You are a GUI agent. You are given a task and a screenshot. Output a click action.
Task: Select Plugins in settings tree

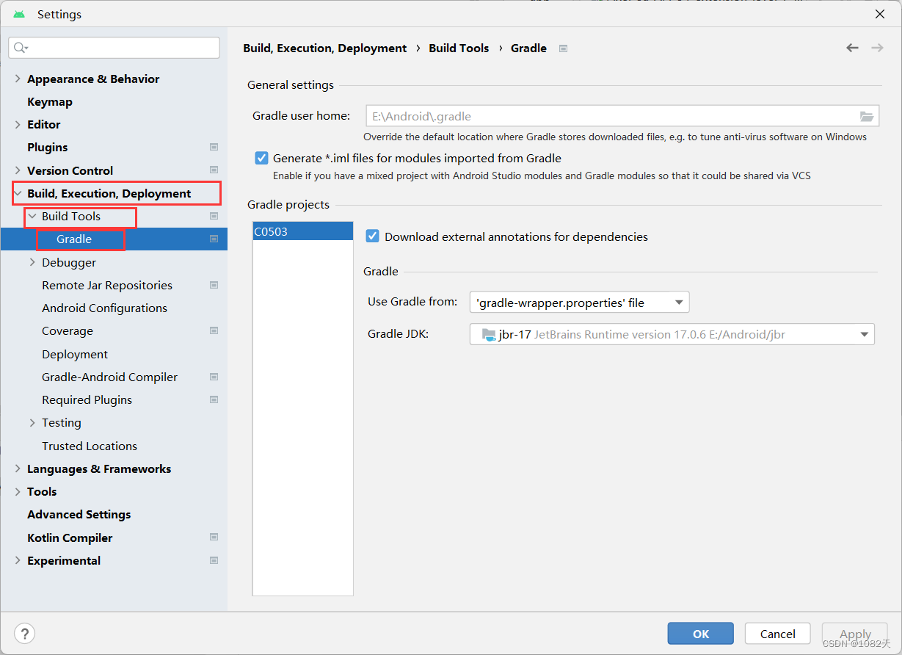47,148
